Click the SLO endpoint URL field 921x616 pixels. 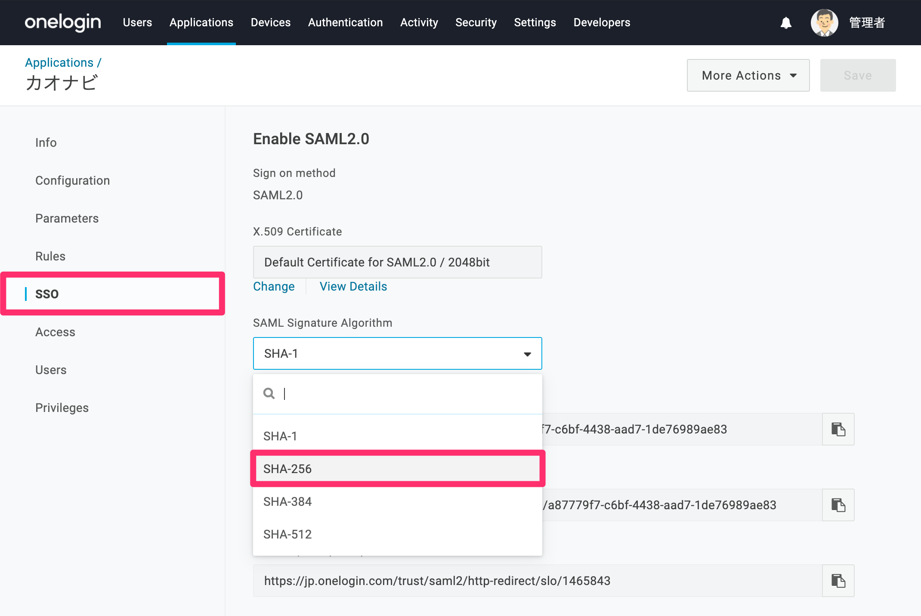(538, 581)
